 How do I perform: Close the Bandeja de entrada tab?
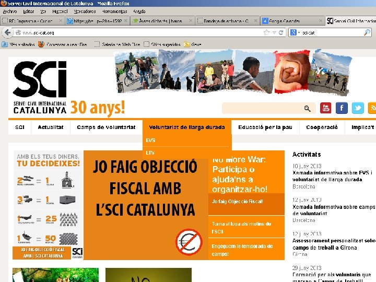[255, 21]
